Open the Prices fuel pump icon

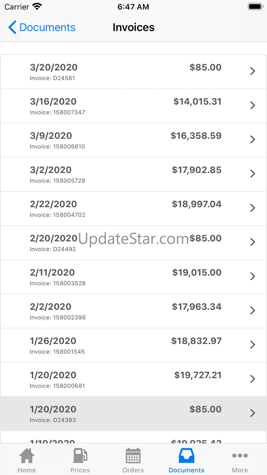tap(80, 456)
